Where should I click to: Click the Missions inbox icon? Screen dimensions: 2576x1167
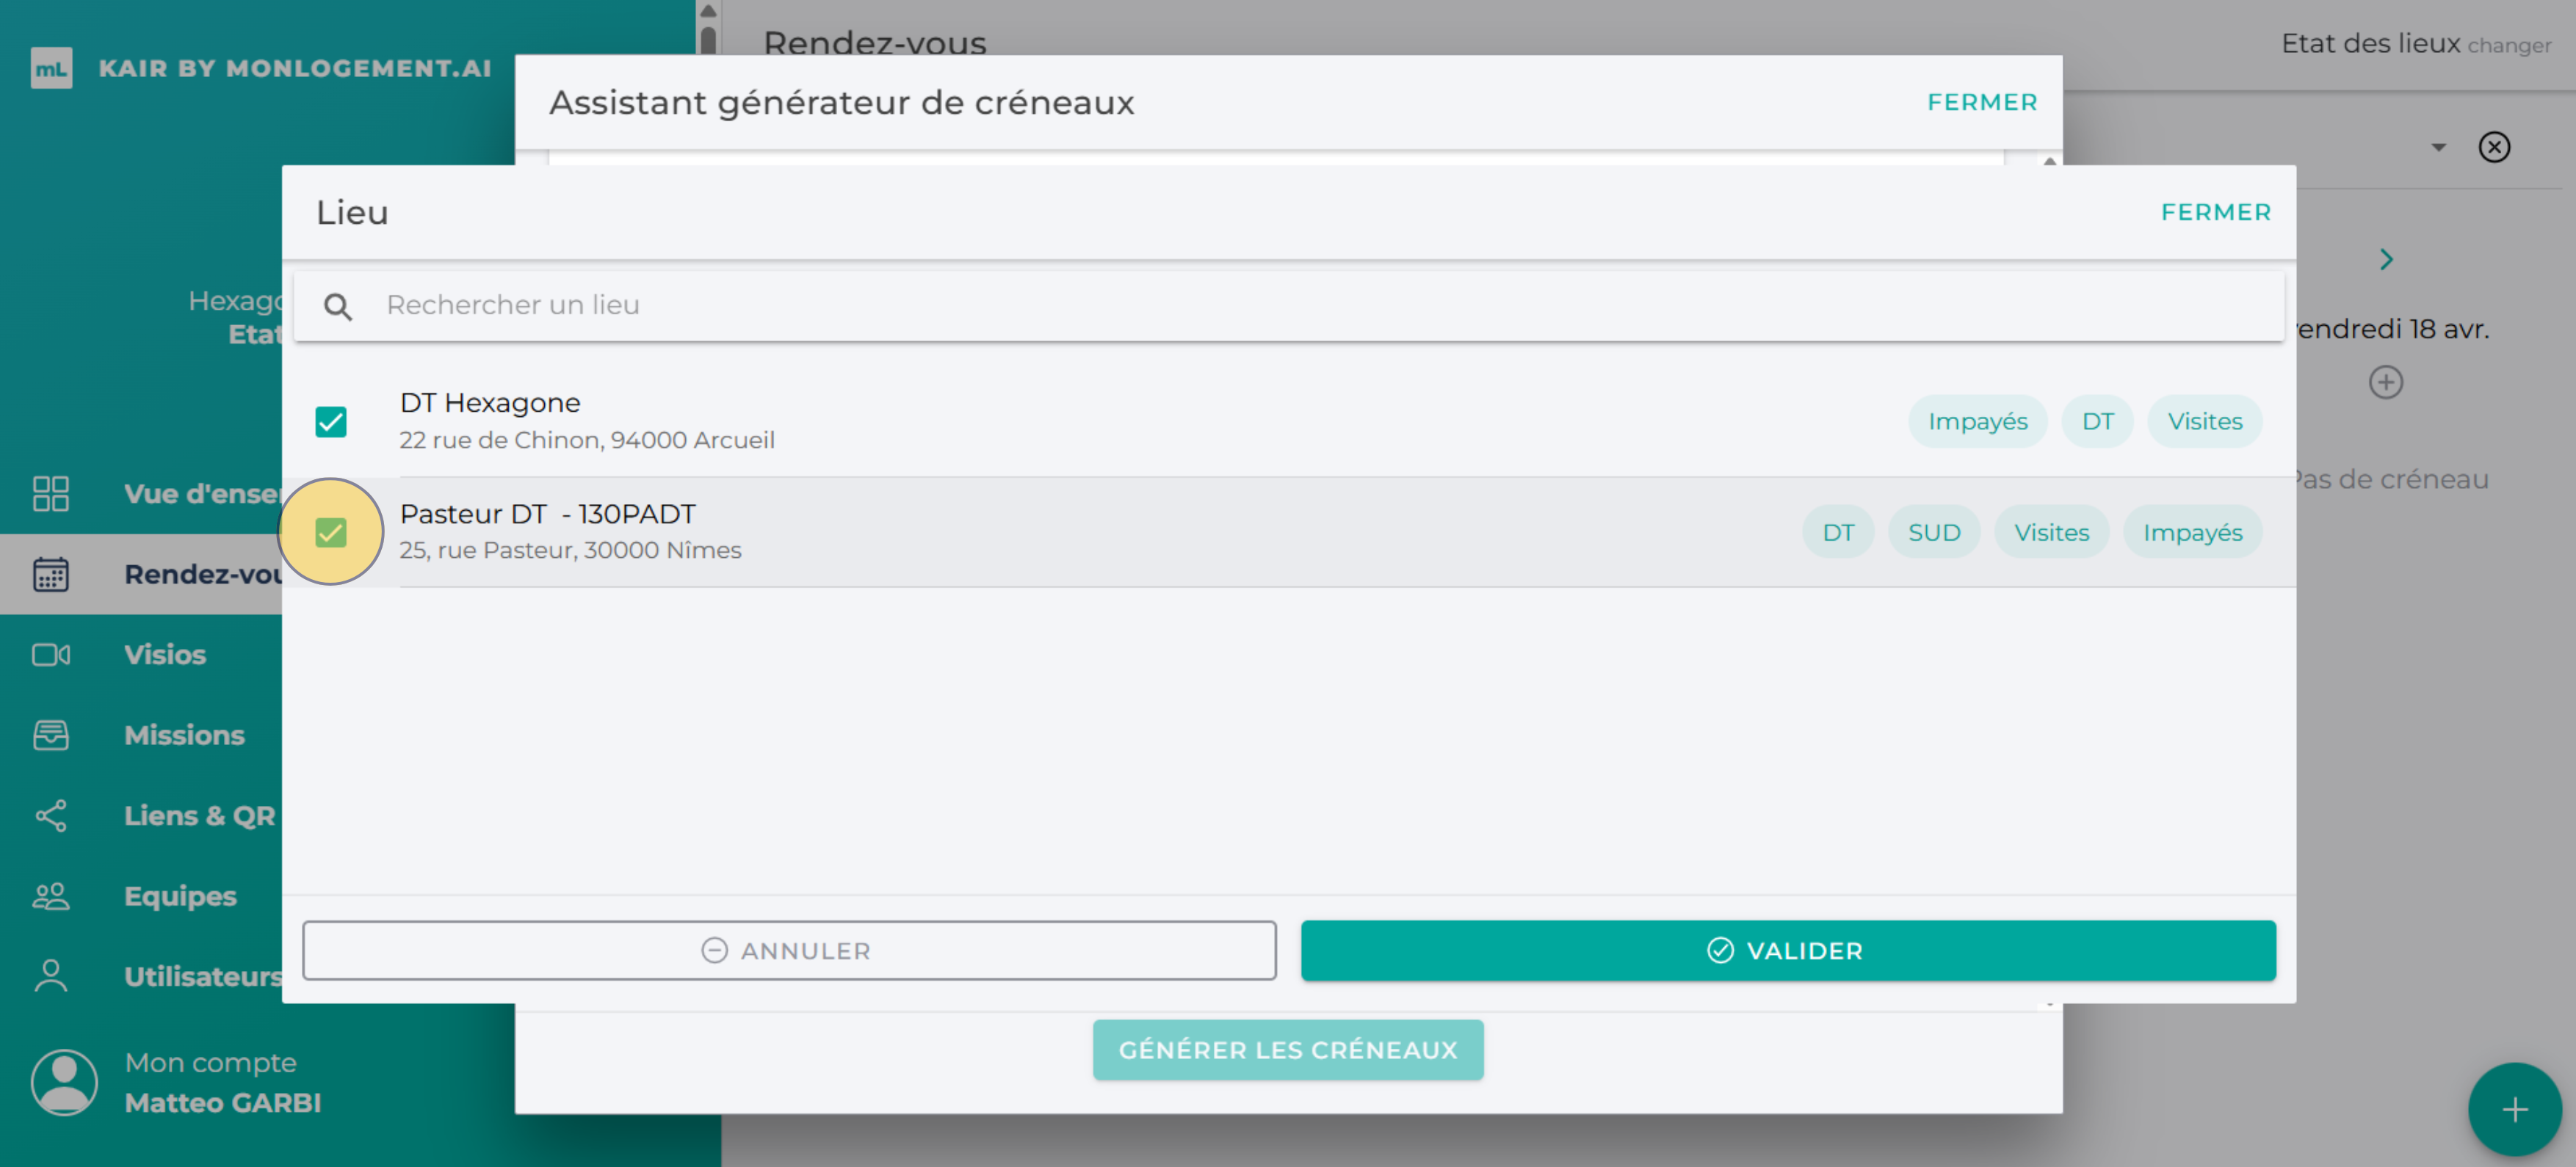(51, 735)
